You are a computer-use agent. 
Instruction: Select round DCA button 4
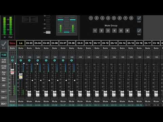108,18
